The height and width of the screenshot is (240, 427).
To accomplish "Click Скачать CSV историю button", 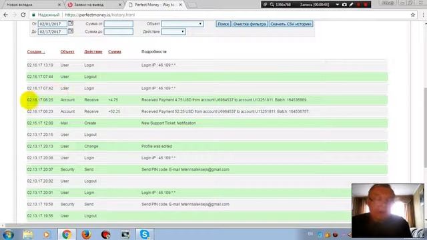I will click(291, 24).
